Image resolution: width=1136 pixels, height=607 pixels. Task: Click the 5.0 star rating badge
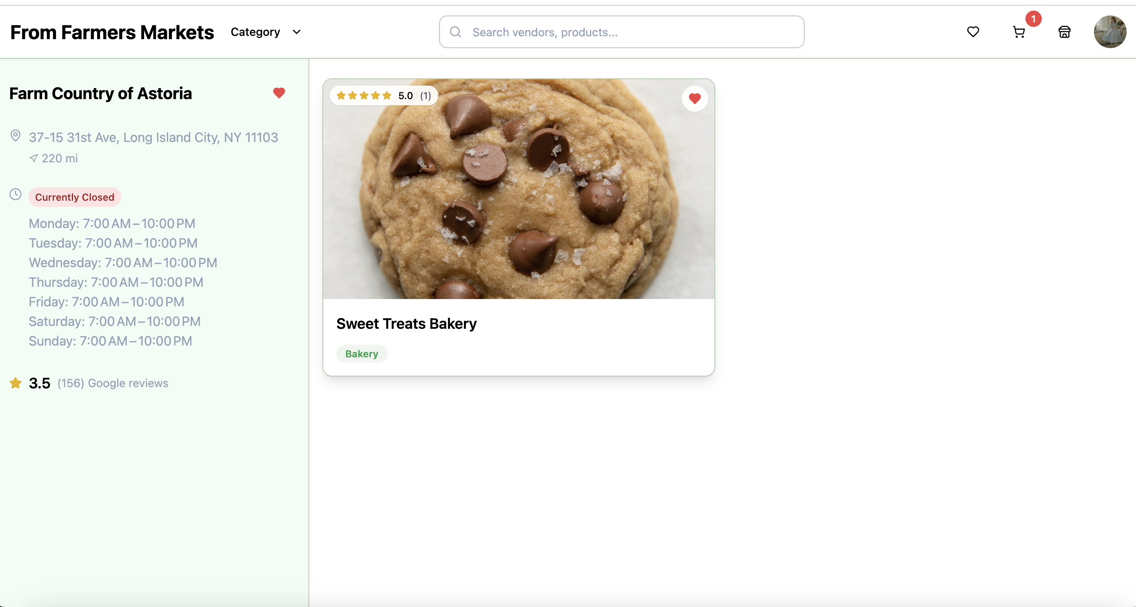383,95
